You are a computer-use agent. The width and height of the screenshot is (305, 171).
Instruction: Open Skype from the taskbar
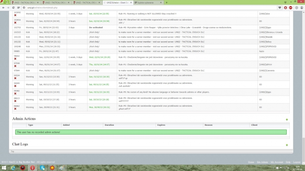tap(42, 168)
